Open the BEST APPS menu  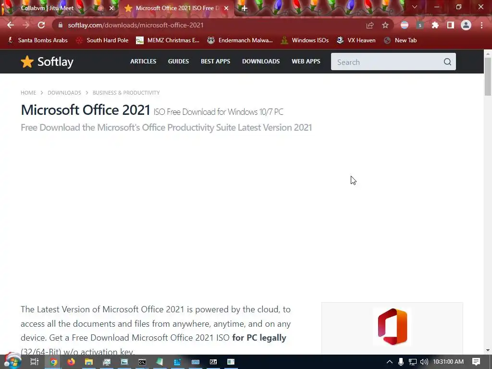[215, 61]
